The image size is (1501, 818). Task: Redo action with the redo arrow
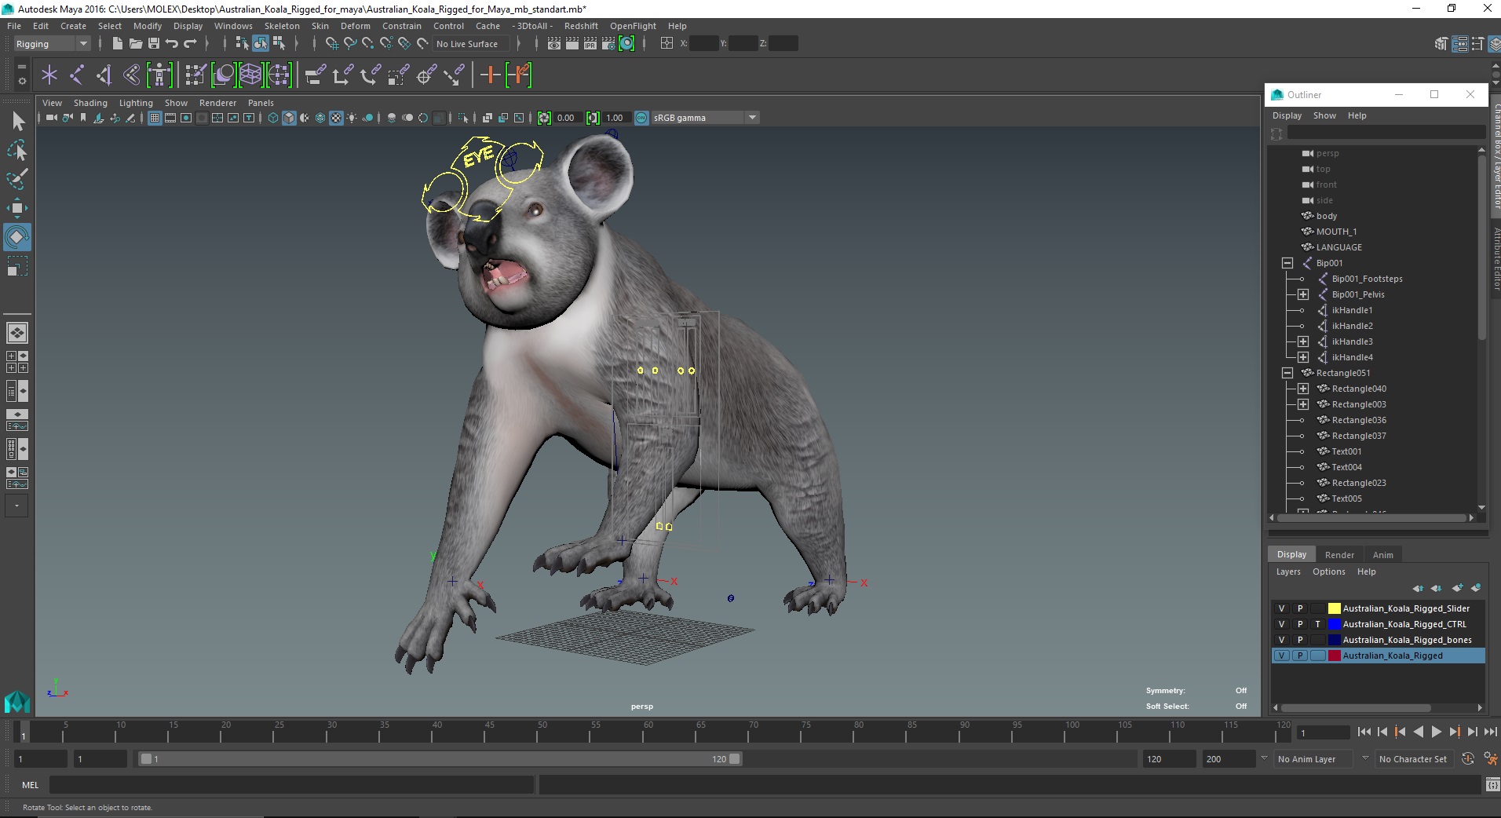point(190,44)
